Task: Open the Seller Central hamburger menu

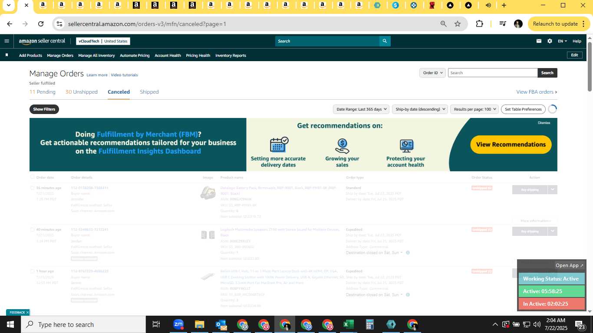Action: tap(7, 41)
